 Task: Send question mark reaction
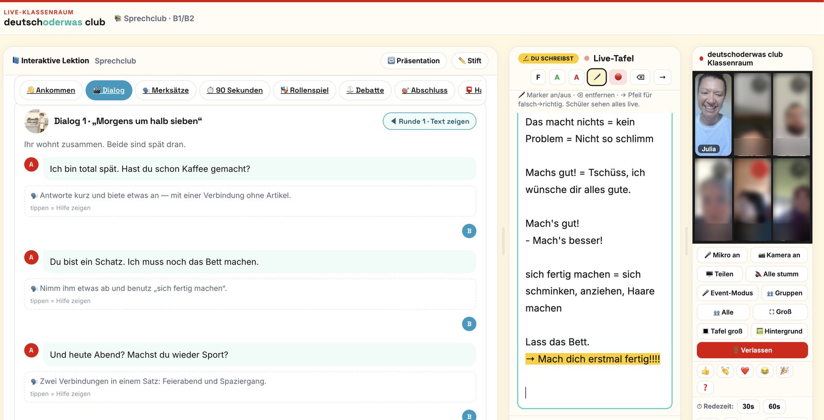tap(705, 388)
